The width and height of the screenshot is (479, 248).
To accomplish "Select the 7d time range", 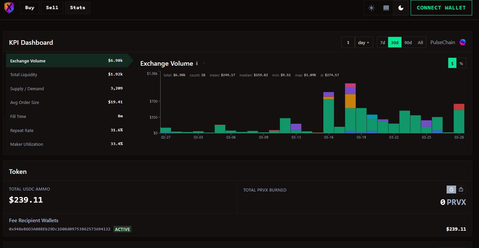I will (x=383, y=42).
